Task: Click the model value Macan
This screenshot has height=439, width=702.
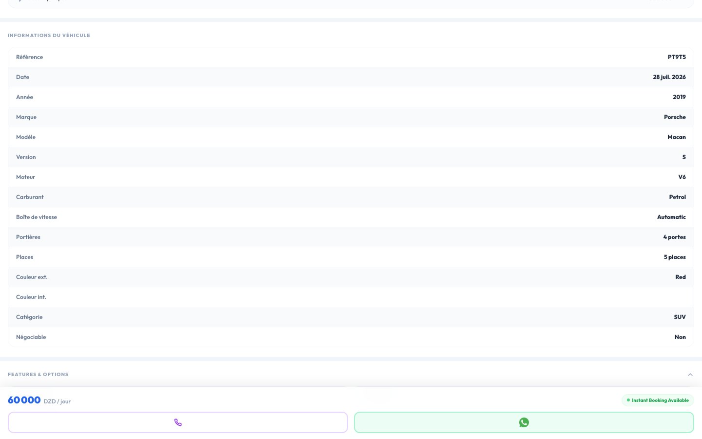Action: click(677, 137)
